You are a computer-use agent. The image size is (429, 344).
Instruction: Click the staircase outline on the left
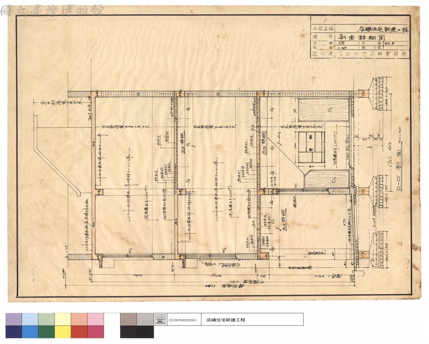tap(57, 155)
